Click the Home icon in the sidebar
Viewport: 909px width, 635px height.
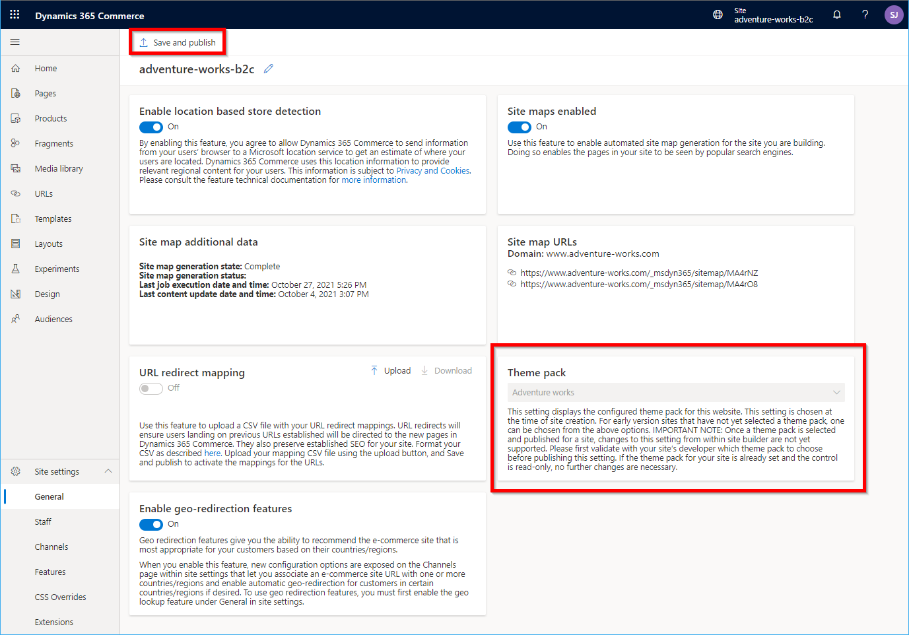coord(16,69)
